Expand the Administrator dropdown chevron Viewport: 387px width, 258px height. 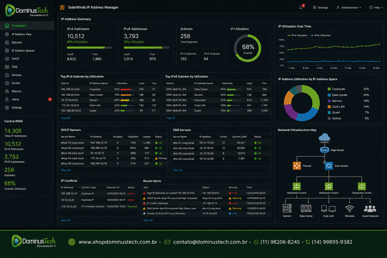360,8
